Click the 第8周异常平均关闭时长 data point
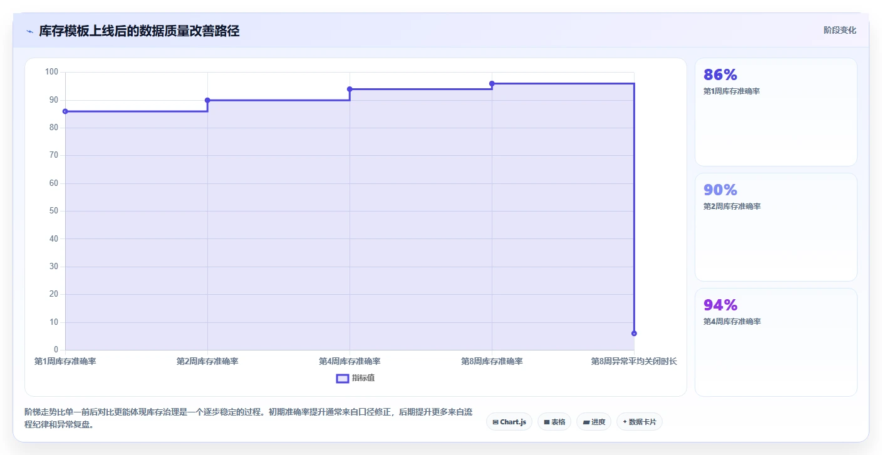The height and width of the screenshot is (455, 882). [x=634, y=334]
